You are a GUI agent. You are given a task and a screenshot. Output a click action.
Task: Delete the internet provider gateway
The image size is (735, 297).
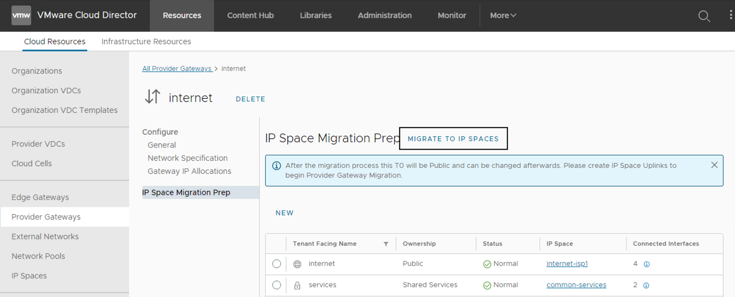[250, 99]
